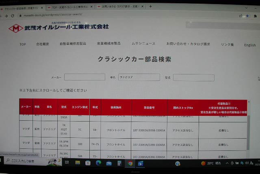Close the お問い合わせ・カタログ請求 tab

[x=142, y=7]
